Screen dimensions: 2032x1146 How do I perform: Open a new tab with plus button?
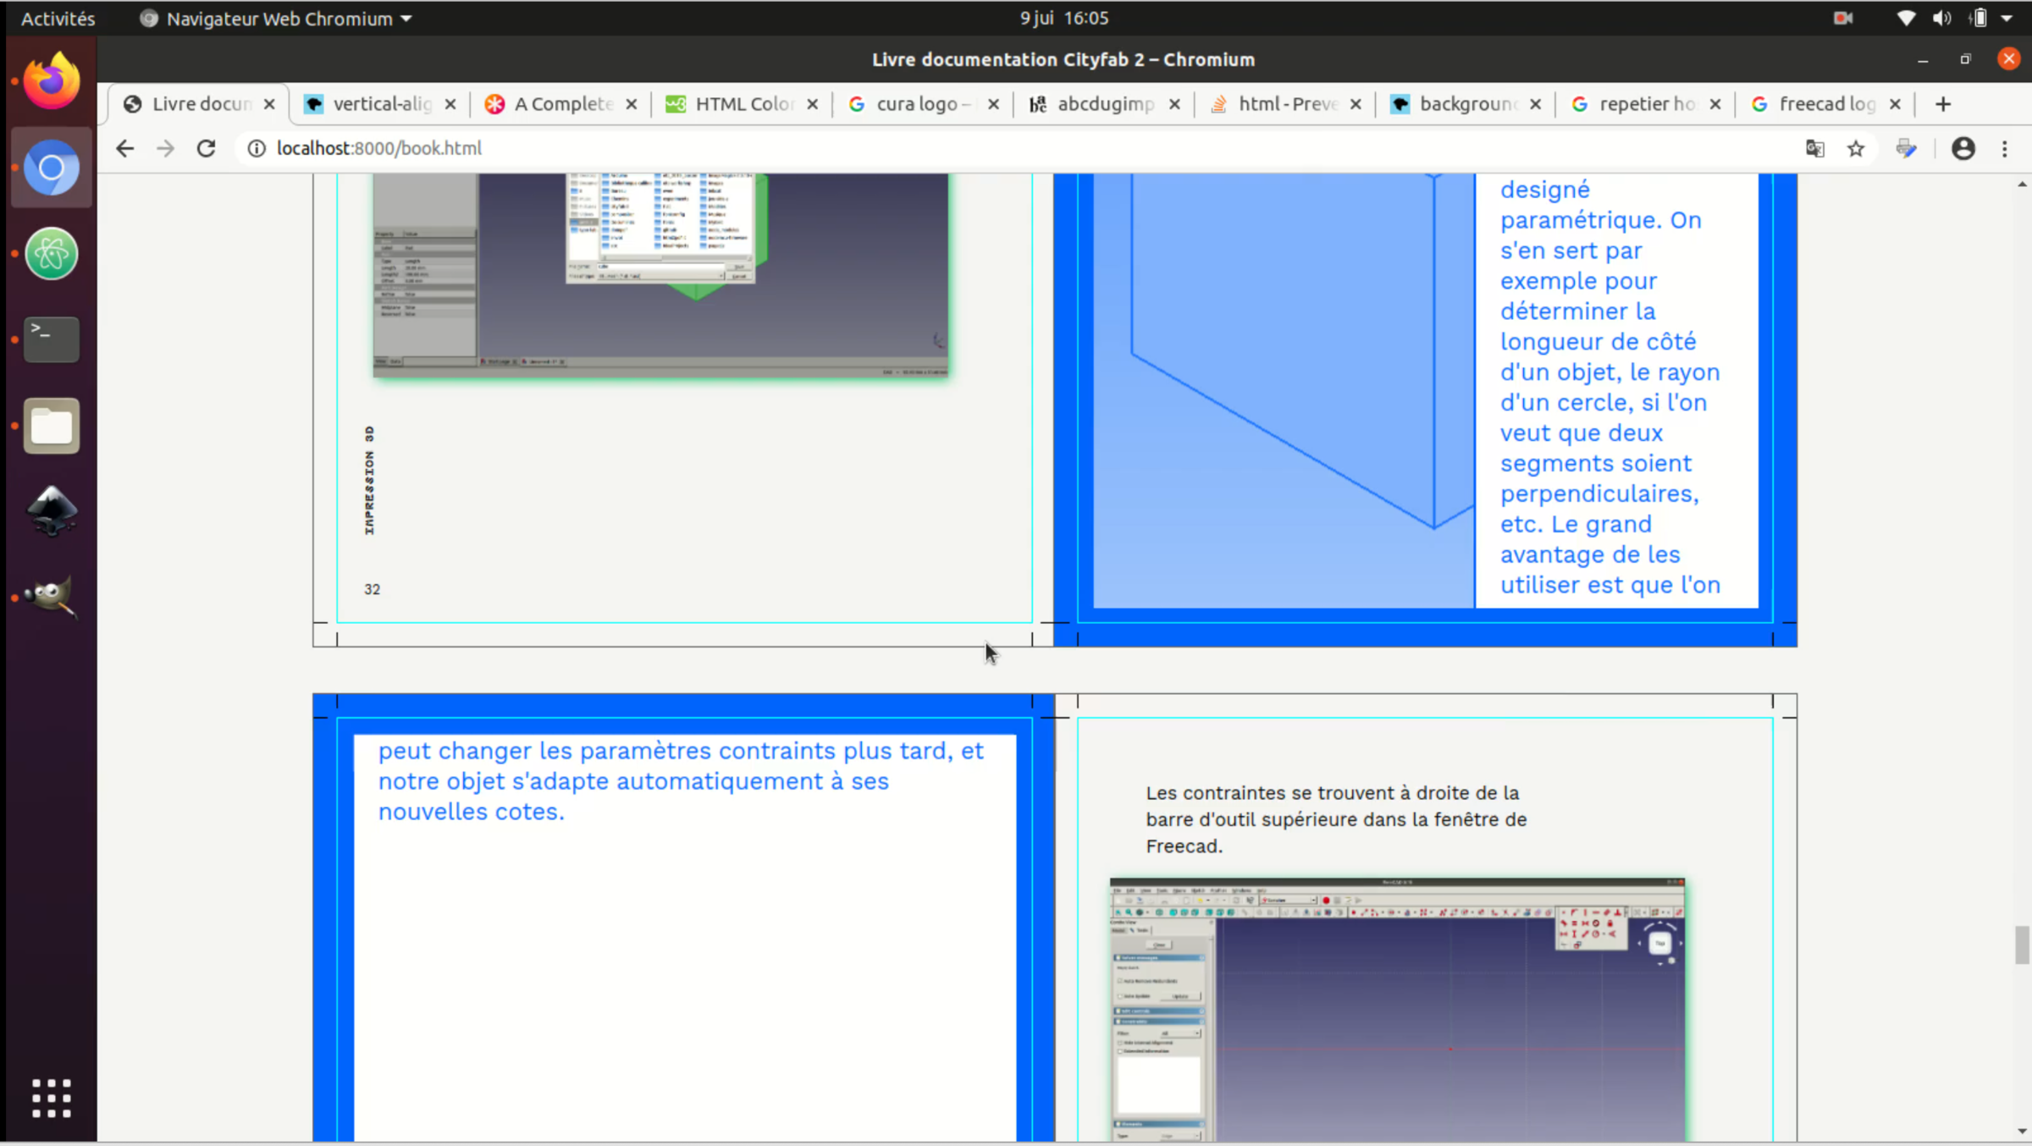(x=1943, y=103)
